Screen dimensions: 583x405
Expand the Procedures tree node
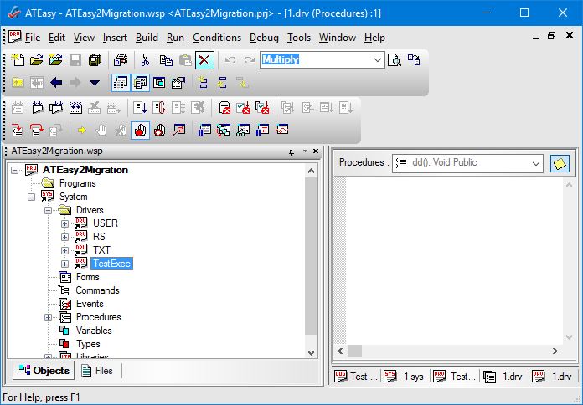(x=48, y=317)
